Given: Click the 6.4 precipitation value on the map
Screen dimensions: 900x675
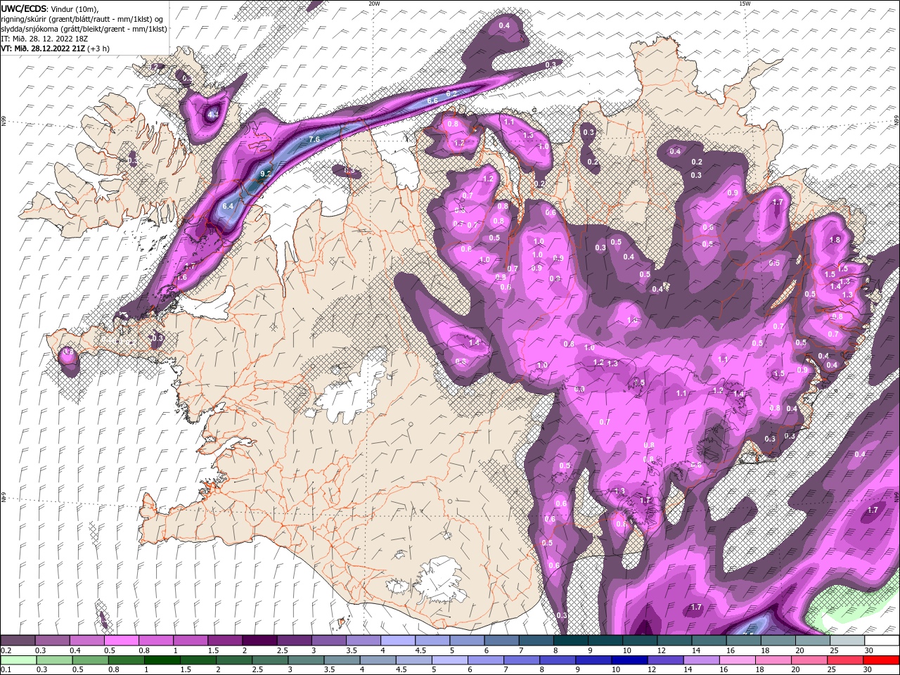Looking at the screenshot, I should (x=227, y=206).
